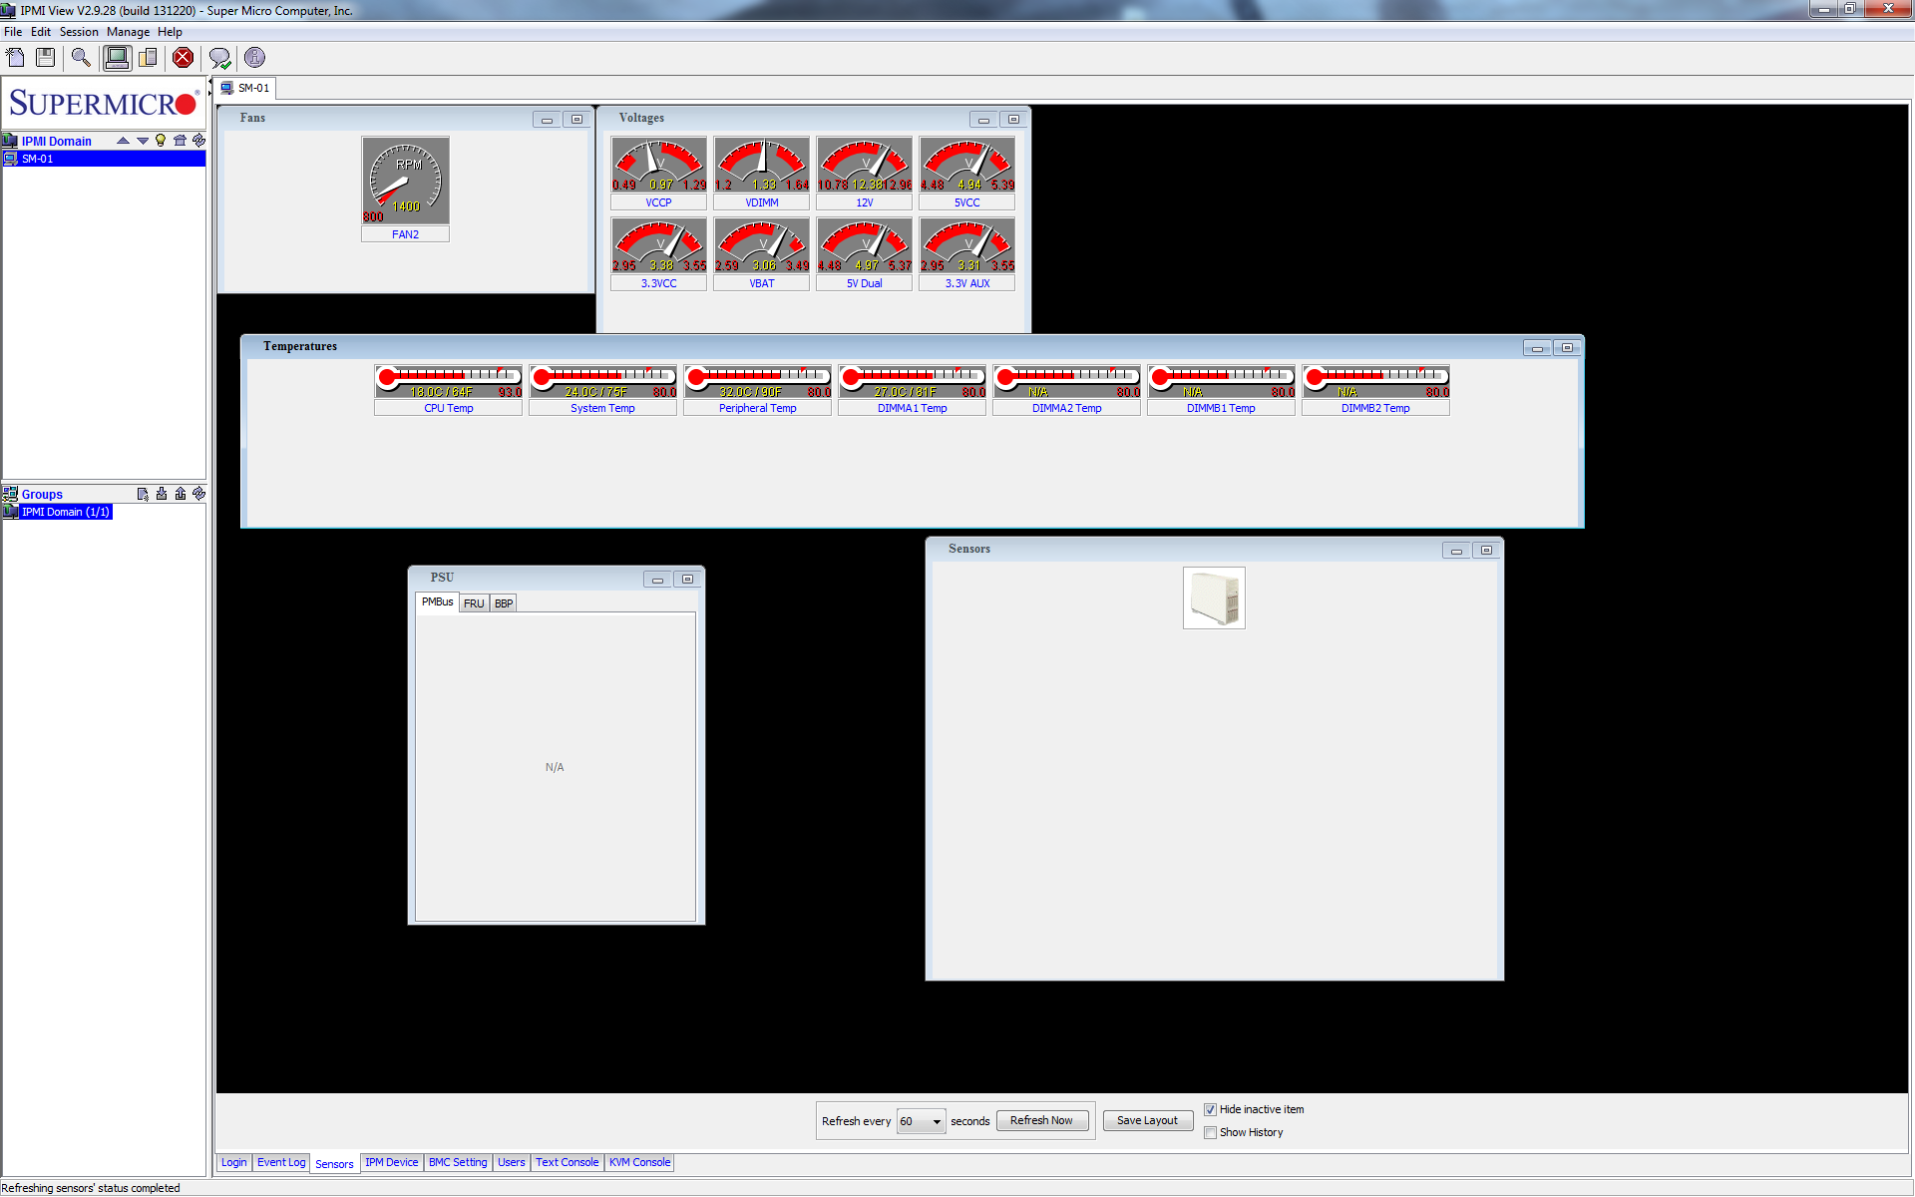Enable the Show History checkbox
Screen dimensions: 1915x1197
(1210, 1132)
